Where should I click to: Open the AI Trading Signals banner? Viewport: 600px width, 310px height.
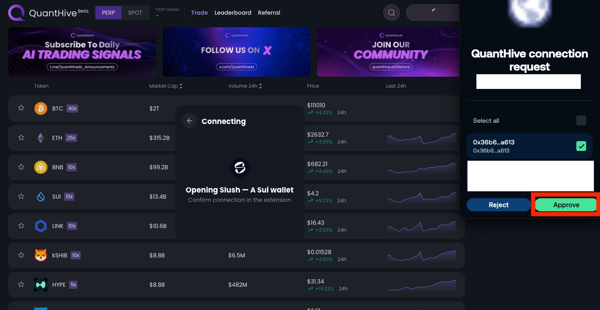pyautogui.click(x=82, y=52)
